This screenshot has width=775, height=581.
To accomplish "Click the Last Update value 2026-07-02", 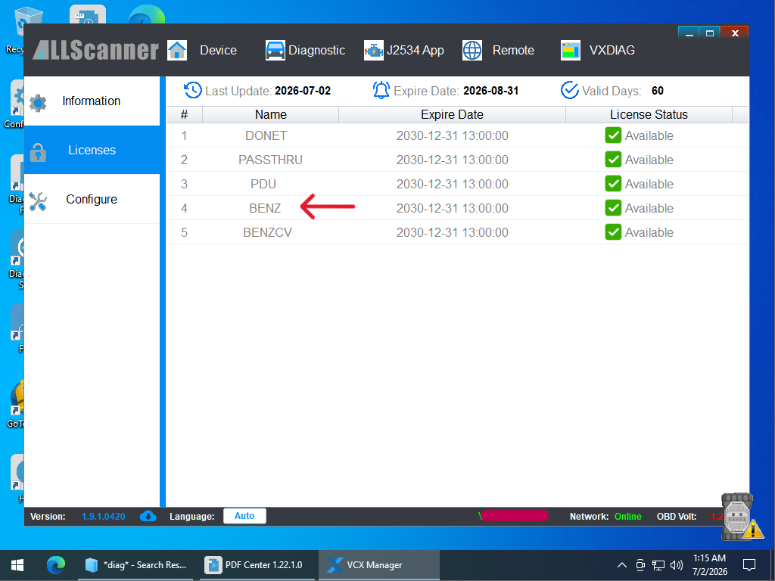I will (x=303, y=91).
